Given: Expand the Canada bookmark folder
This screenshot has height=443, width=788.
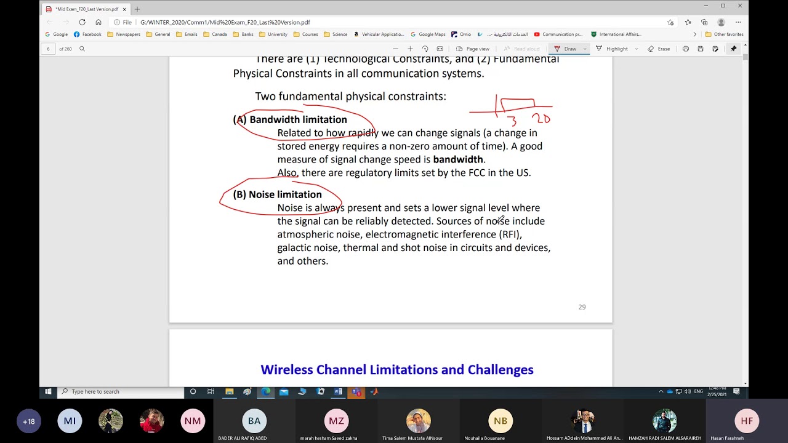Looking at the screenshot, I should (x=215, y=34).
